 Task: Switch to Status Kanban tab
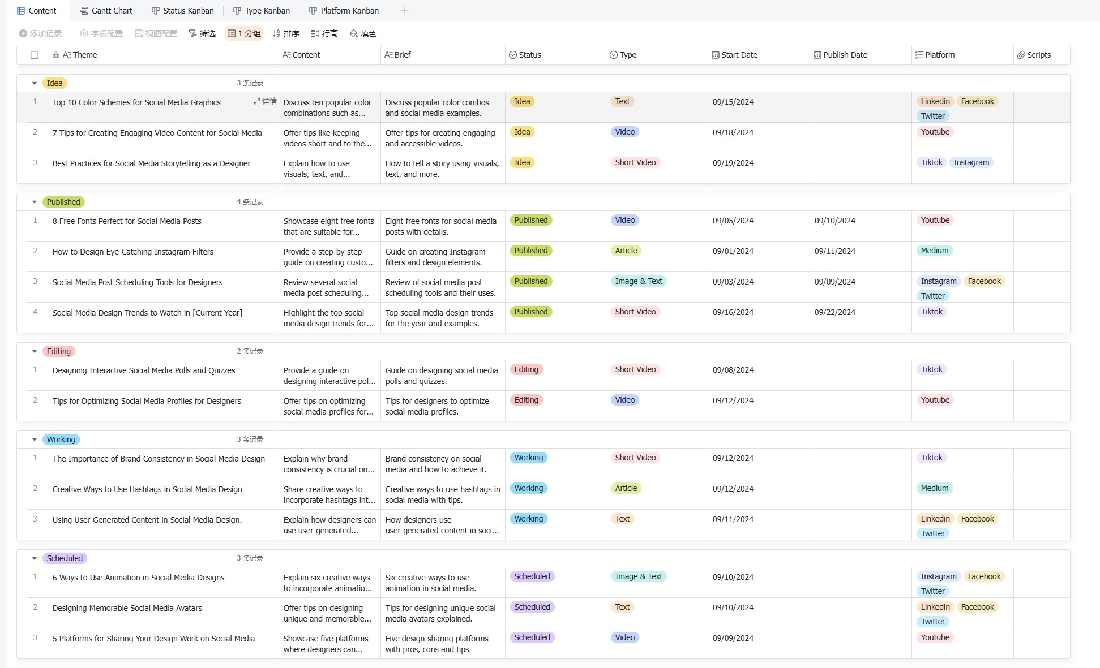click(x=182, y=11)
